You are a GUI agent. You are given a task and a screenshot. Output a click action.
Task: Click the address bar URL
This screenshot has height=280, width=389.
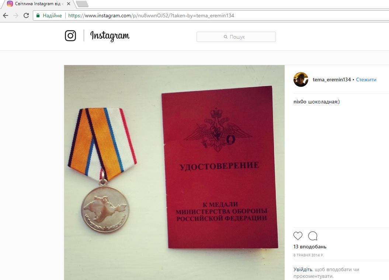tap(151, 15)
